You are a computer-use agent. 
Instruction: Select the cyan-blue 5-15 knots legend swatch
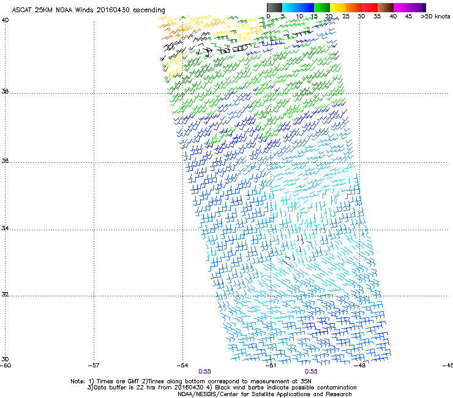click(x=298, y=7)
